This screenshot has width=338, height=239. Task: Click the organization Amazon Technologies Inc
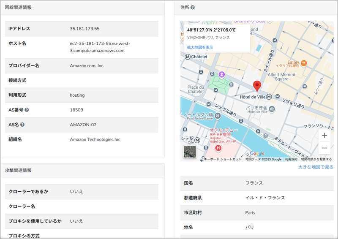(x=95, y=139)
